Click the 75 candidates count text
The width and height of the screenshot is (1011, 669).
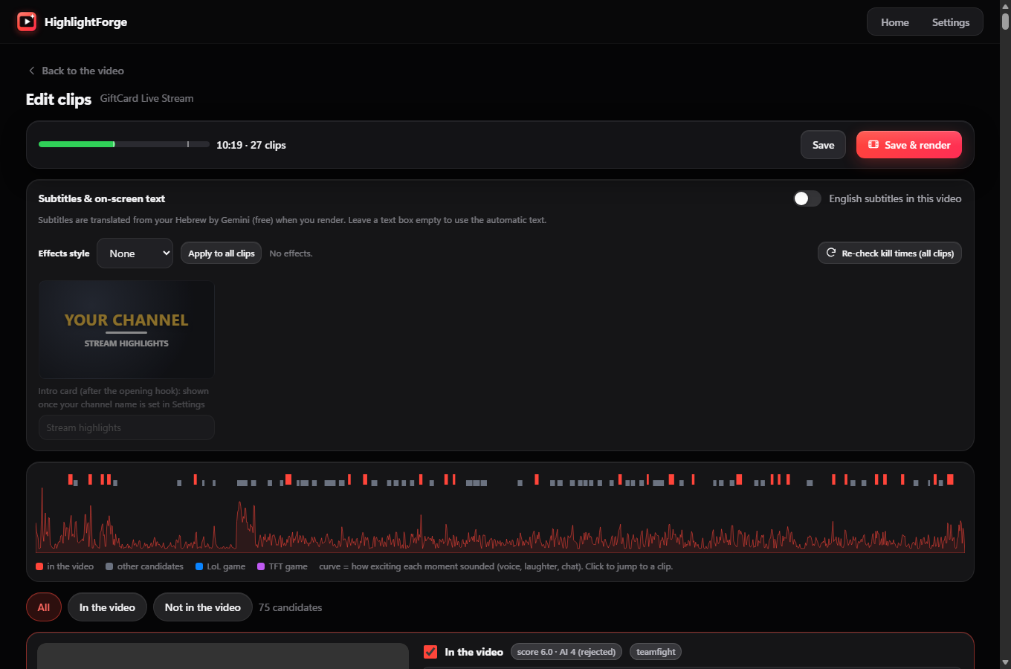291,607
